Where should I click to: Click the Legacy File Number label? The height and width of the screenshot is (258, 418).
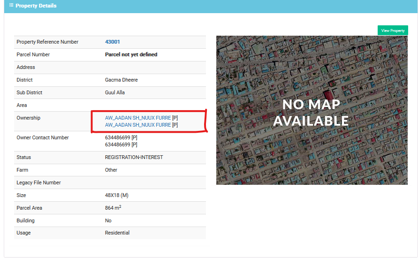tap(38, 182)
